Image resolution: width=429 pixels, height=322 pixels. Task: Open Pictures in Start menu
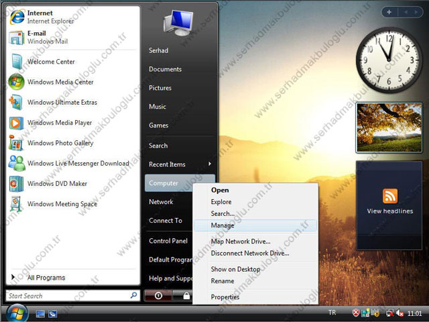pos(160,88)
